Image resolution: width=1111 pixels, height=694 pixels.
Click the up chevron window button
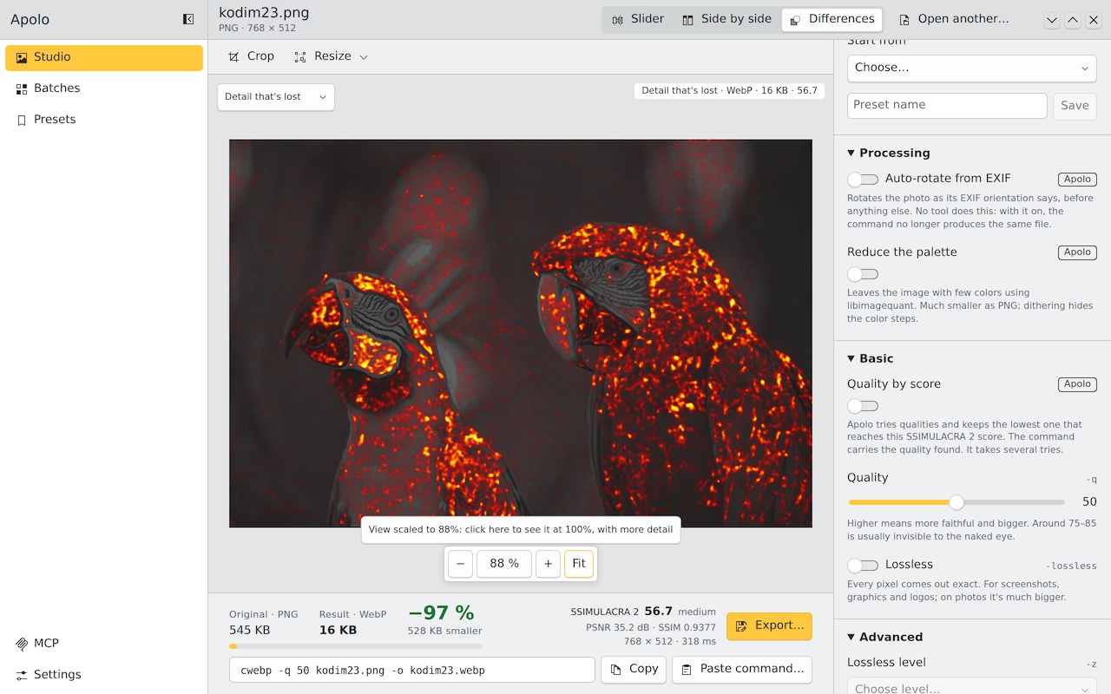pos(1073,20)
